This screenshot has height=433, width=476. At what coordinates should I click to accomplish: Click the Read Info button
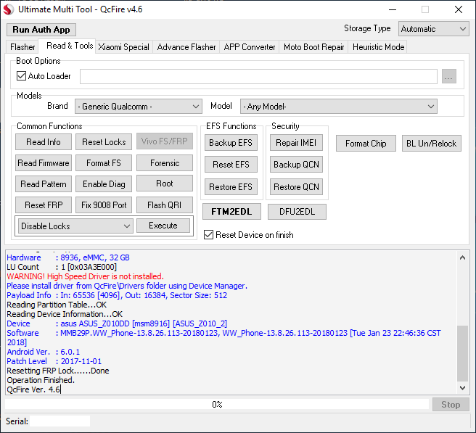pos(44,142)
